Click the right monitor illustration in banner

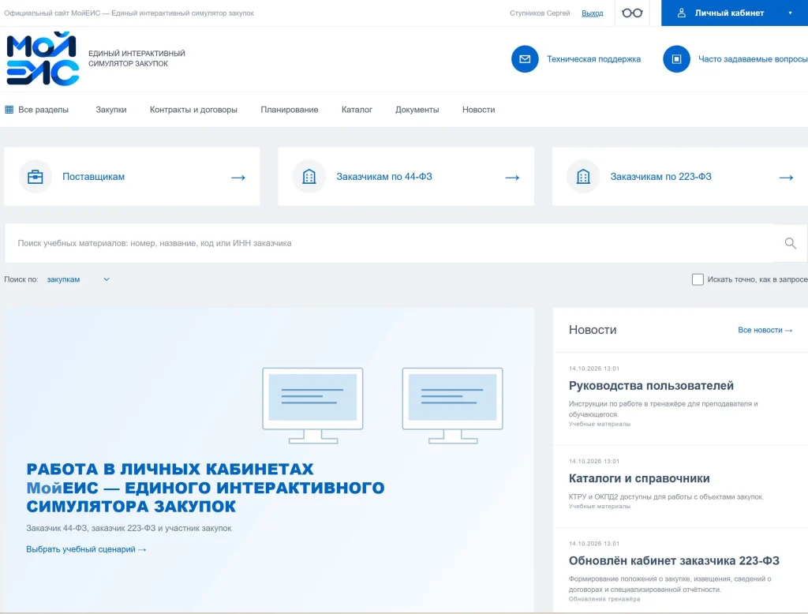(452, 405)
